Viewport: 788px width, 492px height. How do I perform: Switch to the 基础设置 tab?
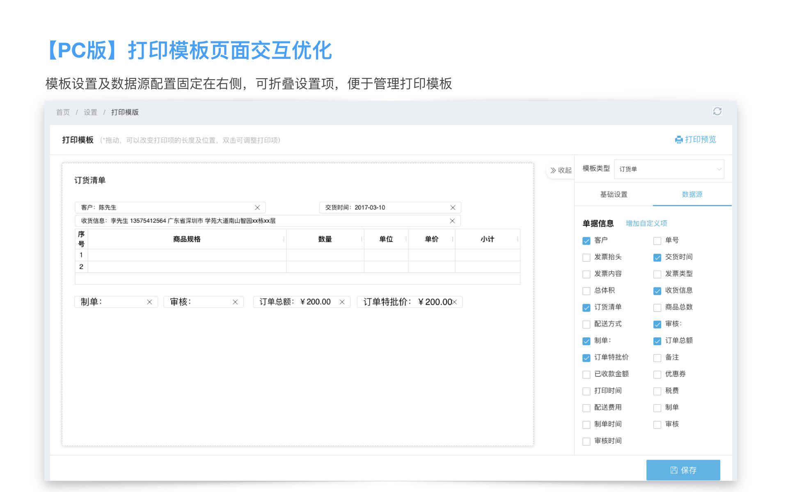point(614,194)
